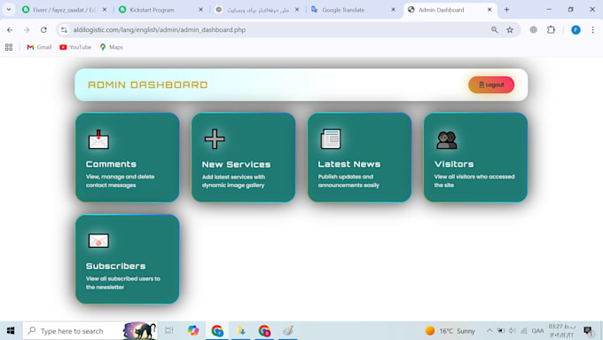The height and width of the screenshot is (340, 603).
Task: Log out using the Logout button
Action: click(x=491, y=84)
